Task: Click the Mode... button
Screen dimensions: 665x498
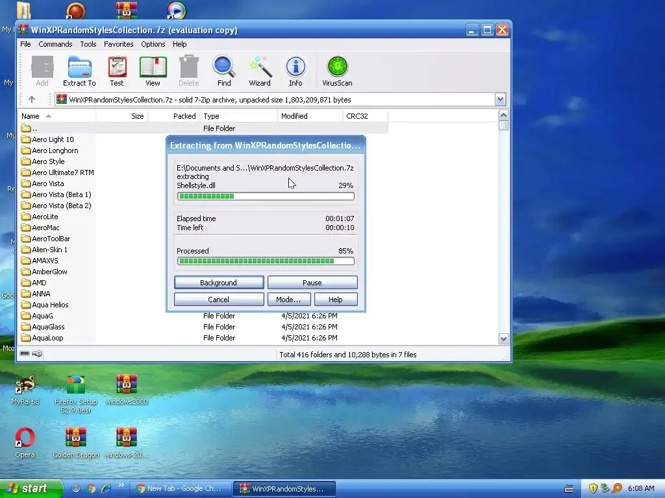Action: point(289,300)
